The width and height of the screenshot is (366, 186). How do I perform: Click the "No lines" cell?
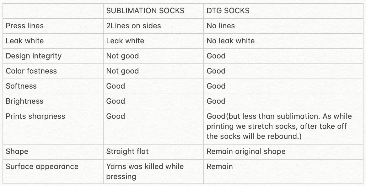tap(221, 26)
